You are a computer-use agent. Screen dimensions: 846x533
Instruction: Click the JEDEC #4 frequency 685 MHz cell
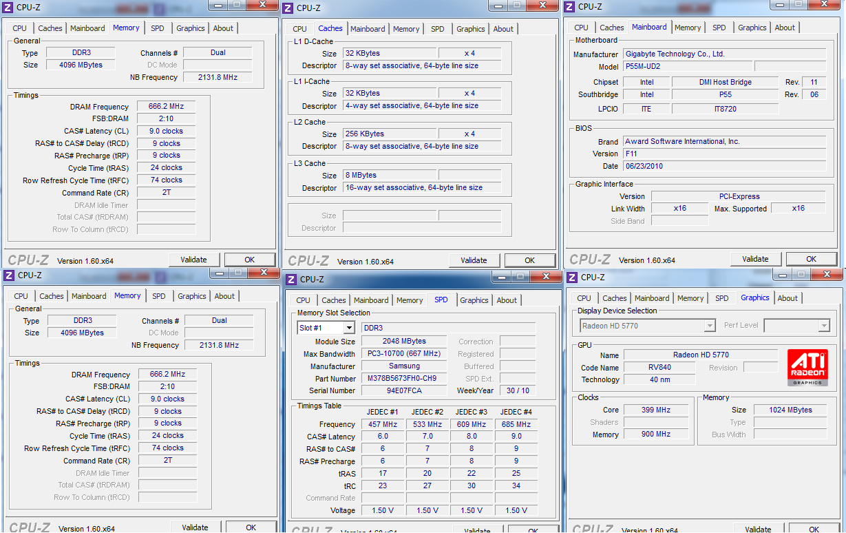pos(516,424)
